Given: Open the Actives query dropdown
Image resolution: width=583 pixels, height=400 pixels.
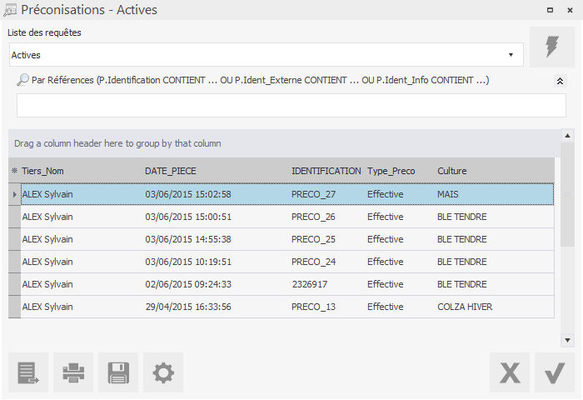Looking at the screenshot, I should (511, 55).
